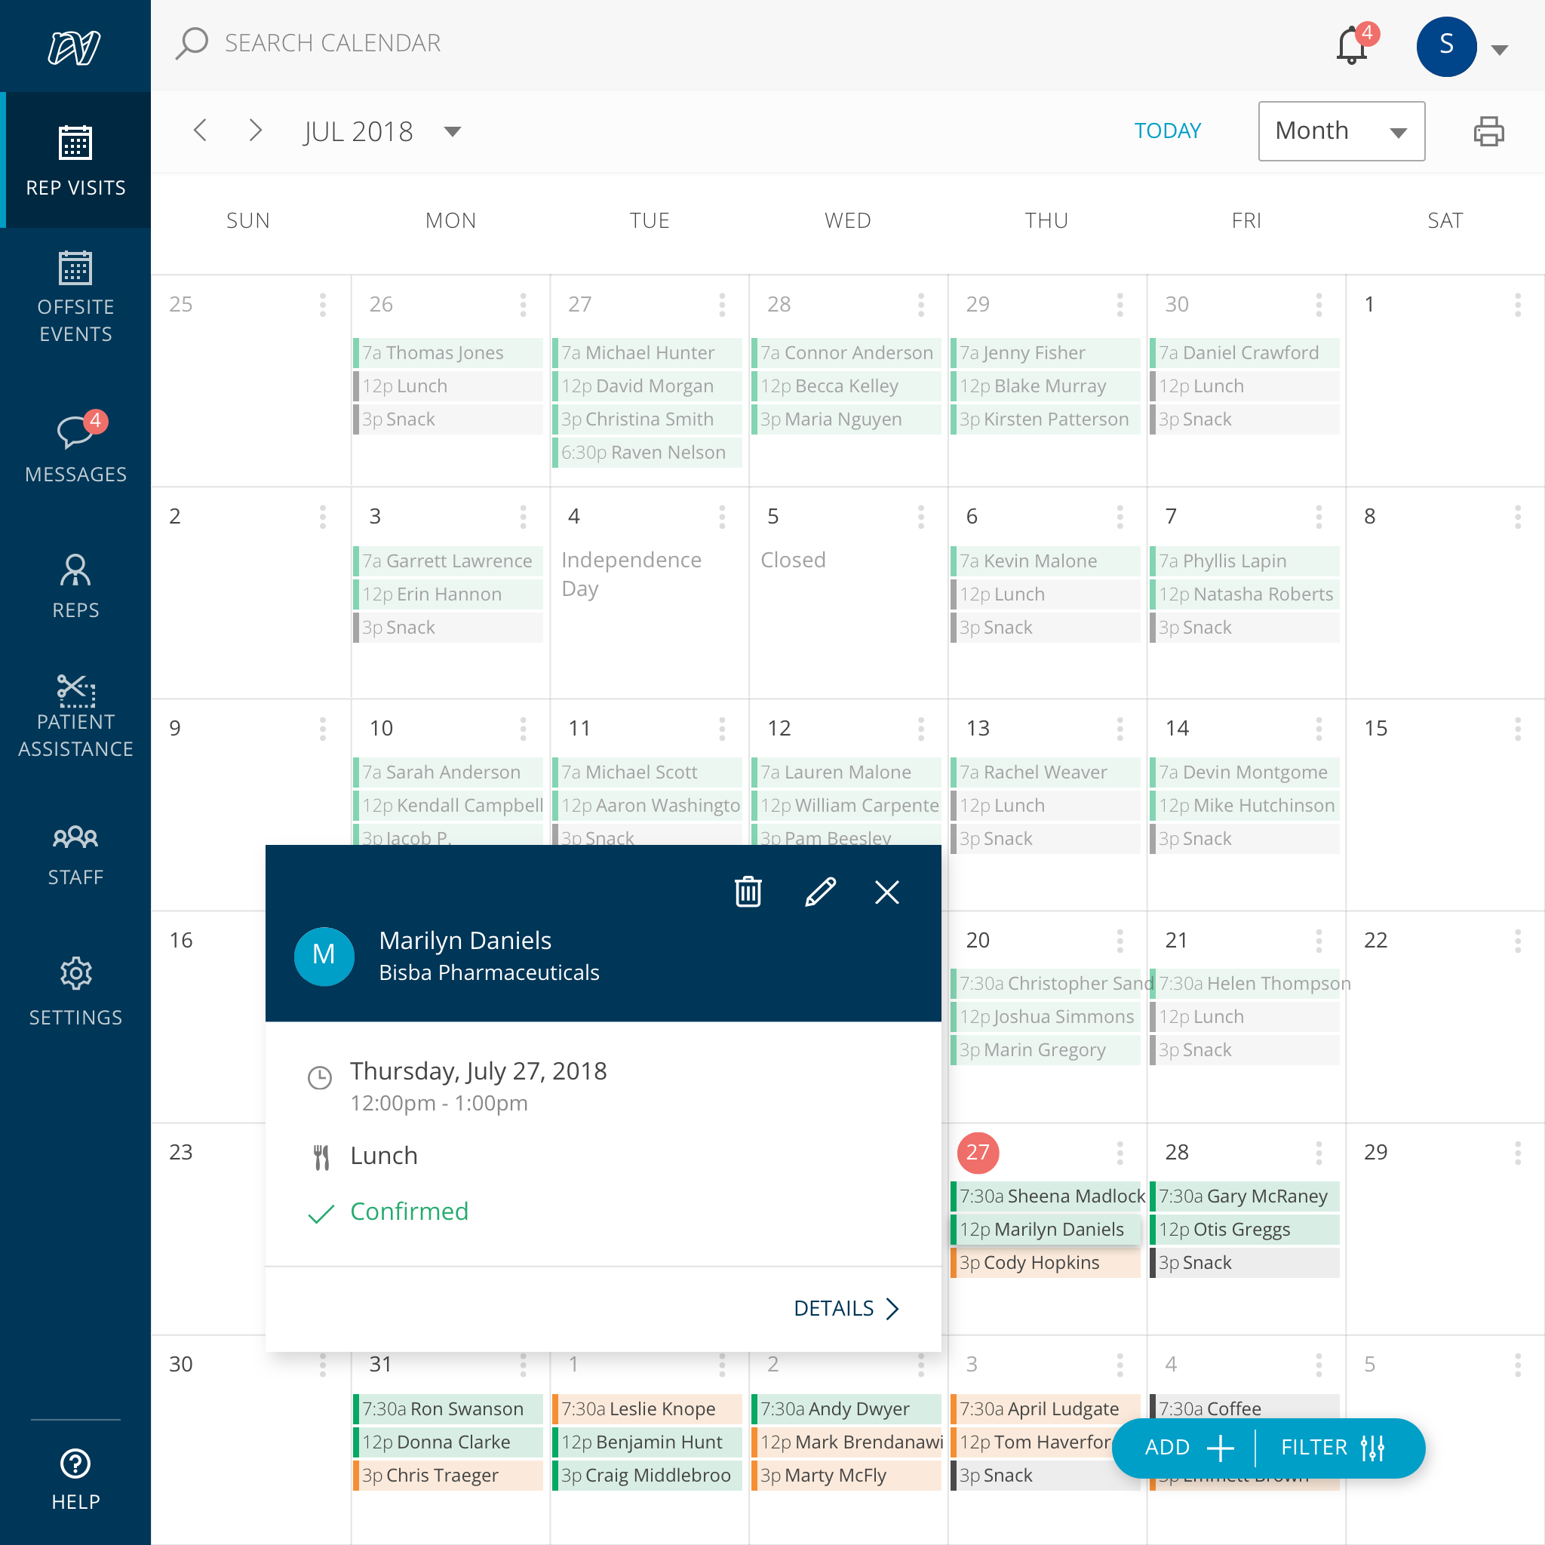
Task: Click the Add appointment button
Action: pos(1187,1448)
